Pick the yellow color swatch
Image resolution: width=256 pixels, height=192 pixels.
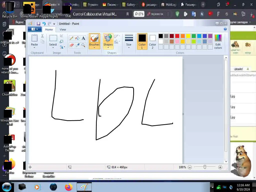click(188, 36)
